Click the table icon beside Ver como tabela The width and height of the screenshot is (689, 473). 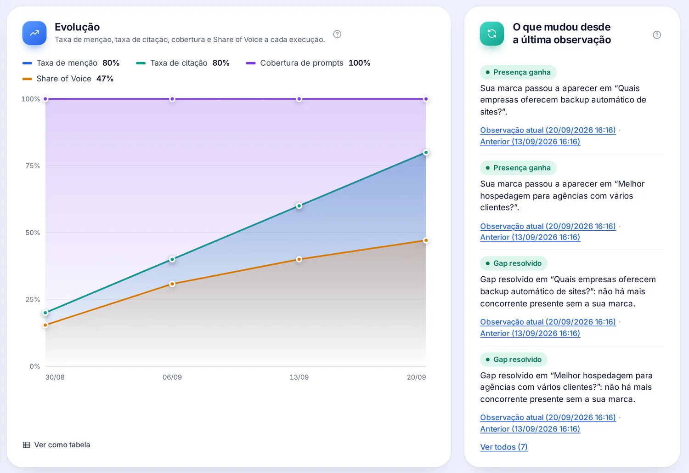click(x=27, y=445)
